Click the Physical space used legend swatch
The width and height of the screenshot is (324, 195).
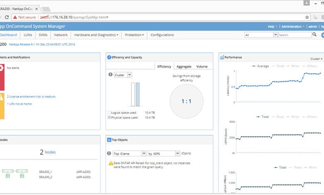click(x=109, y=117)
